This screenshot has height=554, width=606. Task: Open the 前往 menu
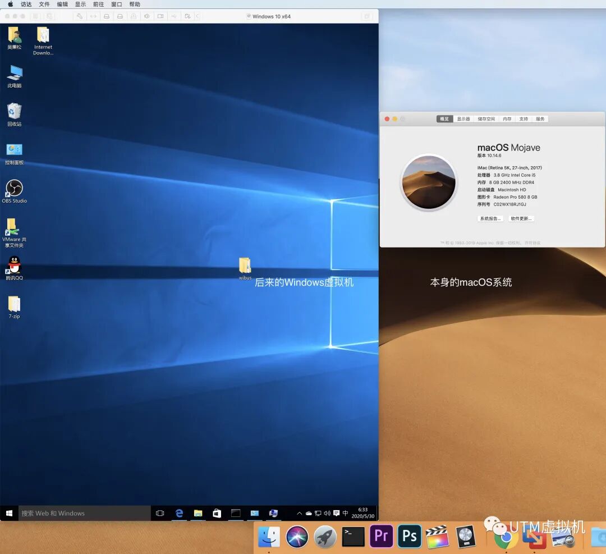coord(99,4)
